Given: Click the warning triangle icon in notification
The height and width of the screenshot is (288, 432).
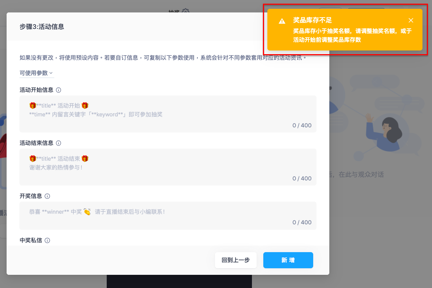Looking at the screenshot, I should pos(282,21).
